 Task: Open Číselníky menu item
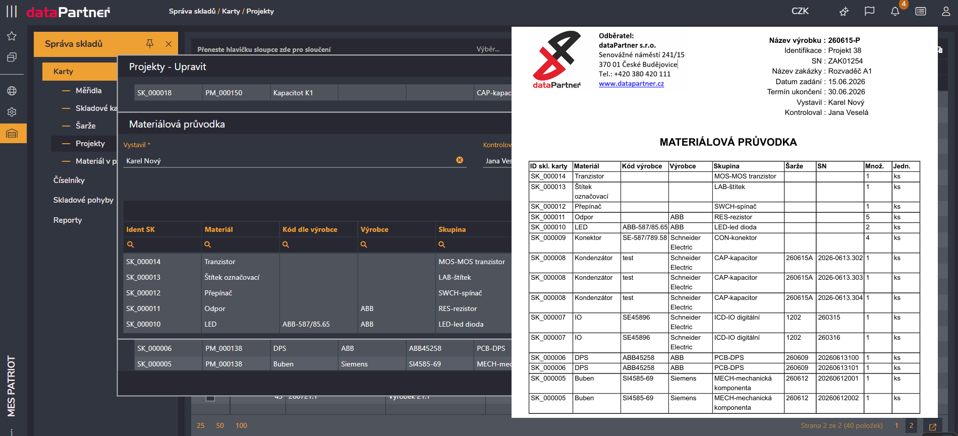(x=69, y=180)
